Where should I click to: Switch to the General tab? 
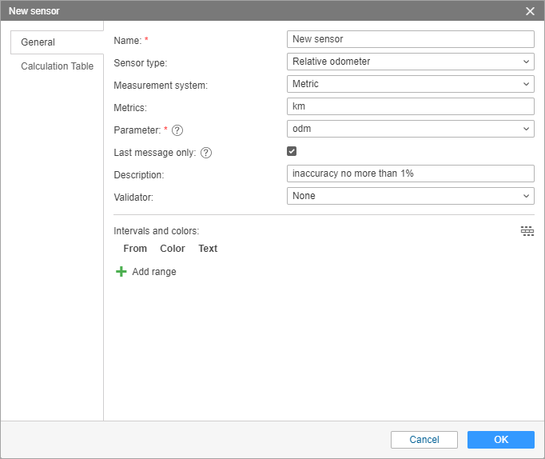click(57, 42)
